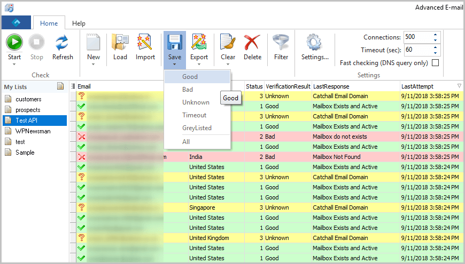This screenshot has height=264, width=465.
Task: Expand the Start dropdown arrow
Action: [14, 64]
